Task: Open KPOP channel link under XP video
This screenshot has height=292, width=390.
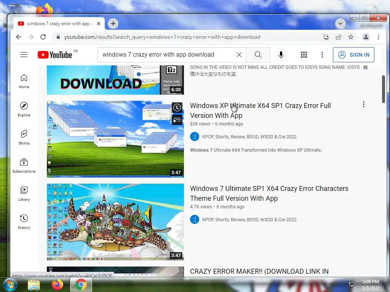Action: click(249, 137)
